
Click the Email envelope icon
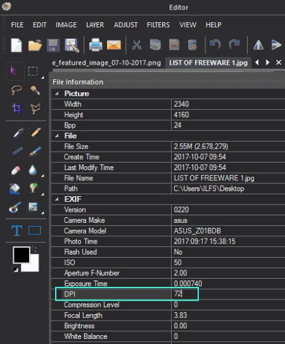114,45
